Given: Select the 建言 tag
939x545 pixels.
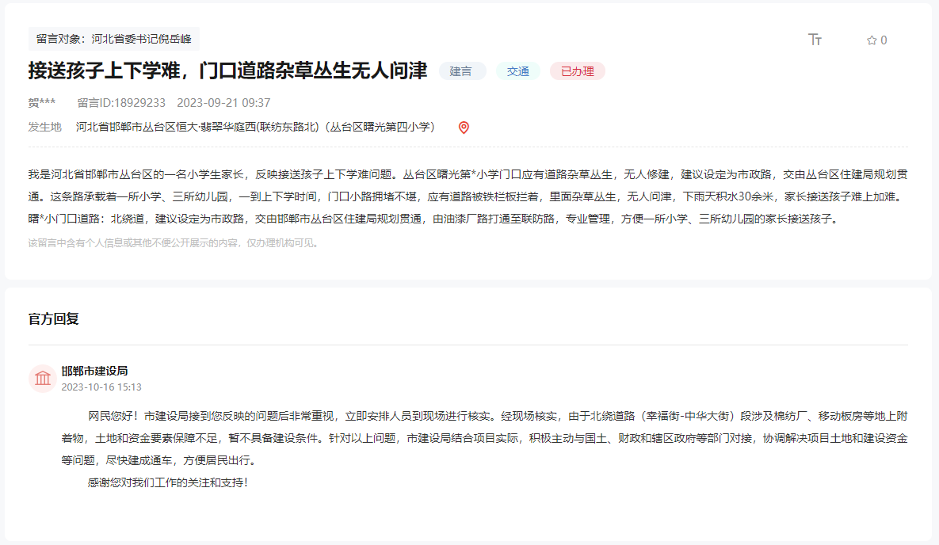Looking at the screenshot, I should coord(460,71).
